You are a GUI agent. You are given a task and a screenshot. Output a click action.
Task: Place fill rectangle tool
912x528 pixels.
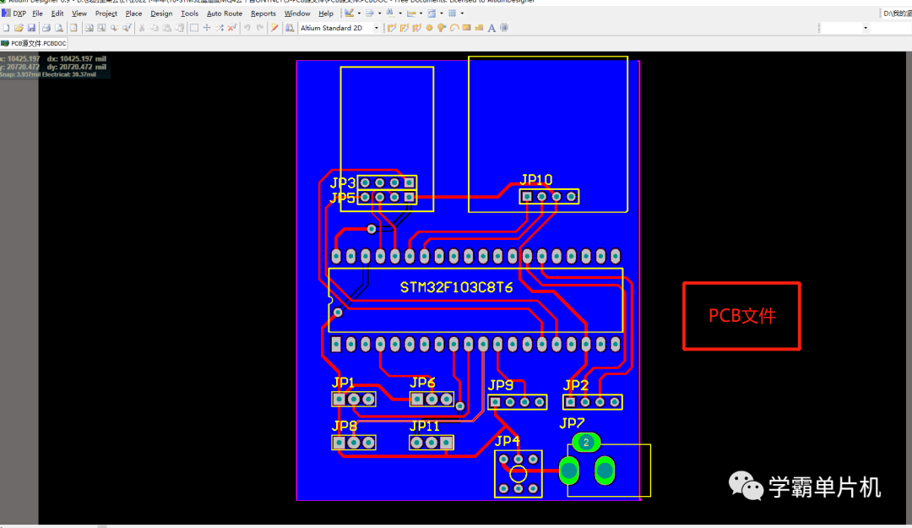466,27
